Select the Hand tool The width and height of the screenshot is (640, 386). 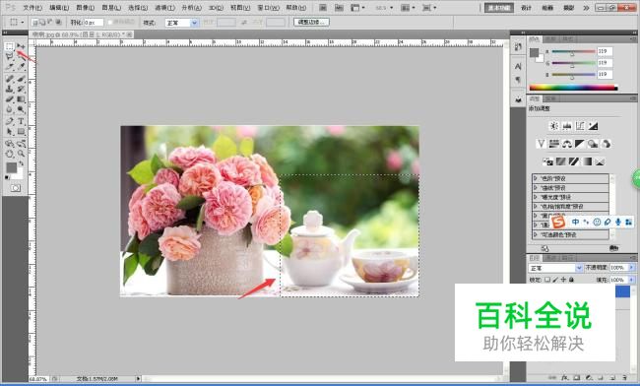[x=9, y=154]
